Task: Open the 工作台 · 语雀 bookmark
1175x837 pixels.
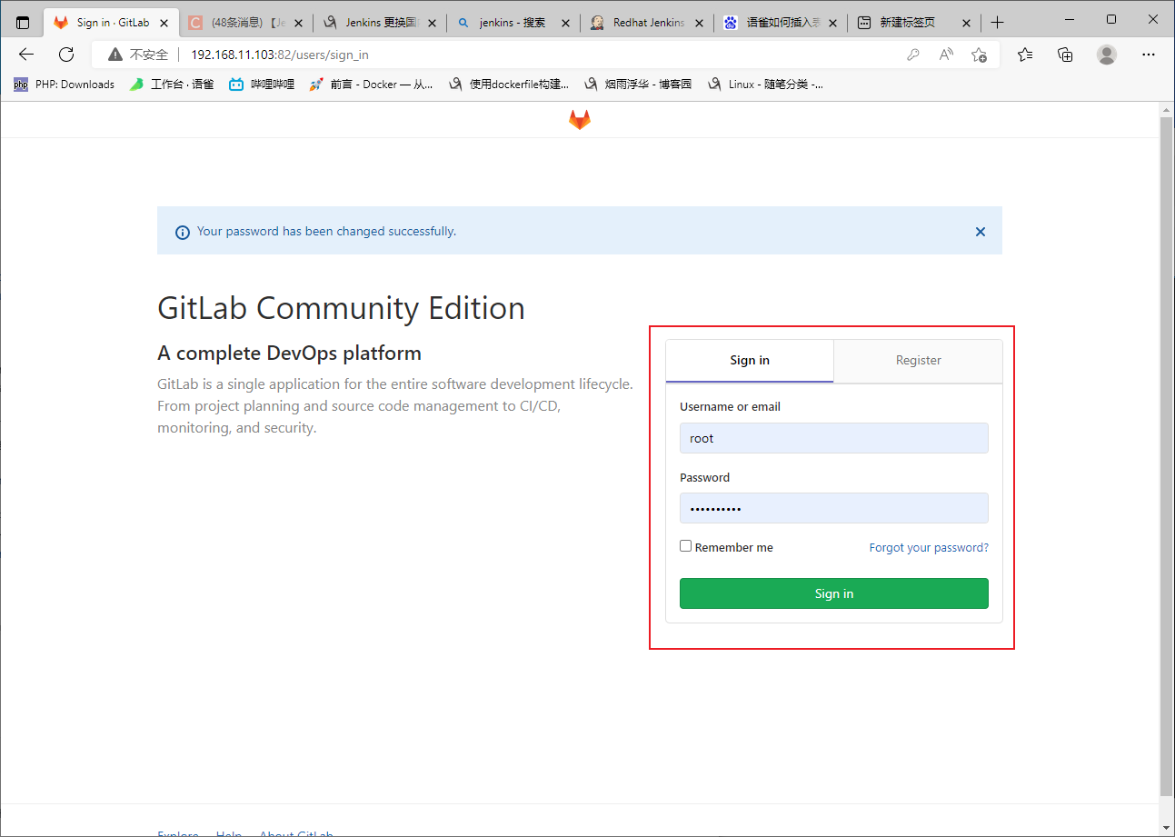Action: (x=172, y=84)
